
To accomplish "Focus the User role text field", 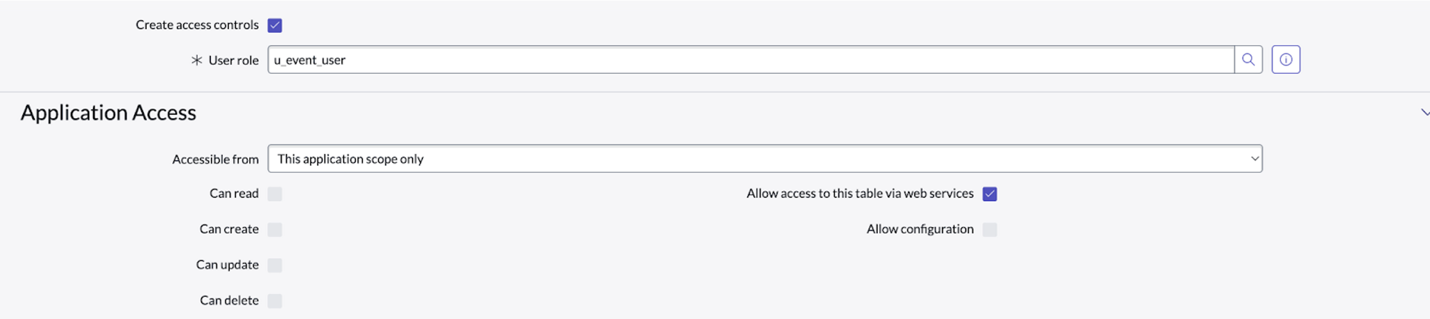I will pos(751,60).
